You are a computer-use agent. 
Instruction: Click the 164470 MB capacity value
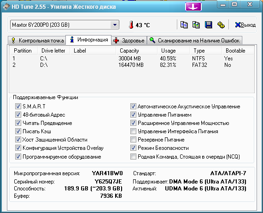coord(131,65)
